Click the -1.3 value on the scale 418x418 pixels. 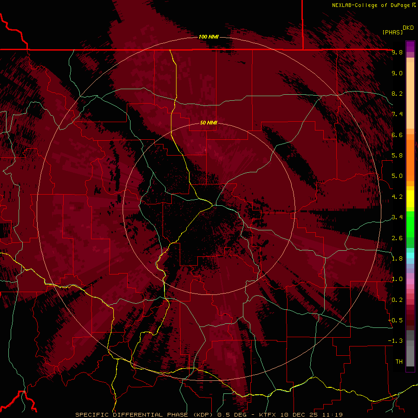[395, 341]
